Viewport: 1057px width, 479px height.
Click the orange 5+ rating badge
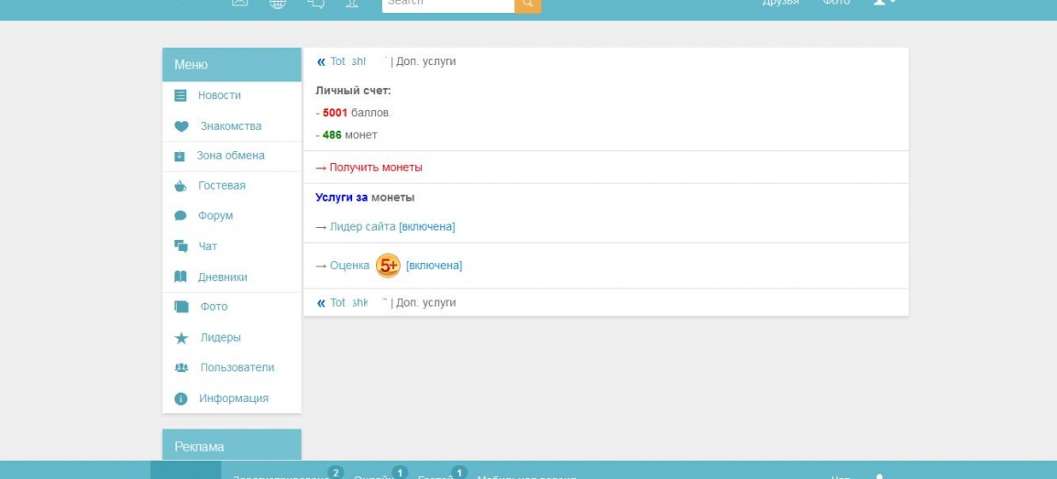(x=388, y=266)
